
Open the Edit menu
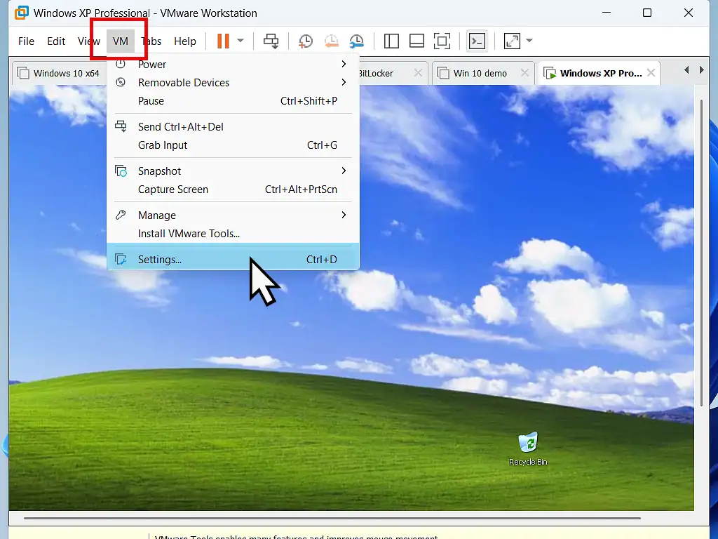(x=56, y=41)
